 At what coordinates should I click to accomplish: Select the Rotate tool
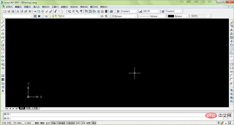(x=231, y=45)
